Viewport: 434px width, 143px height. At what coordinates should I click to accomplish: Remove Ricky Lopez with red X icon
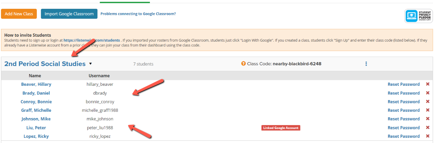(x=428, y=136)
